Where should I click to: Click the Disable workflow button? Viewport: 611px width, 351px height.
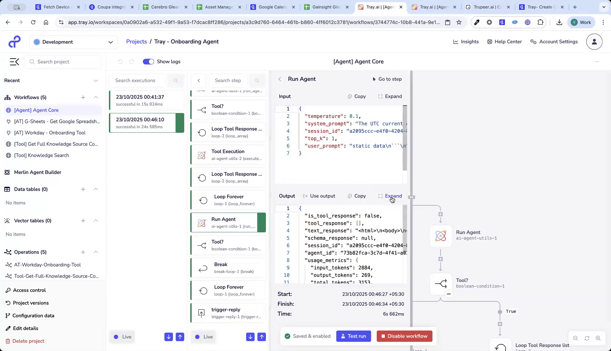click(405, 336)
